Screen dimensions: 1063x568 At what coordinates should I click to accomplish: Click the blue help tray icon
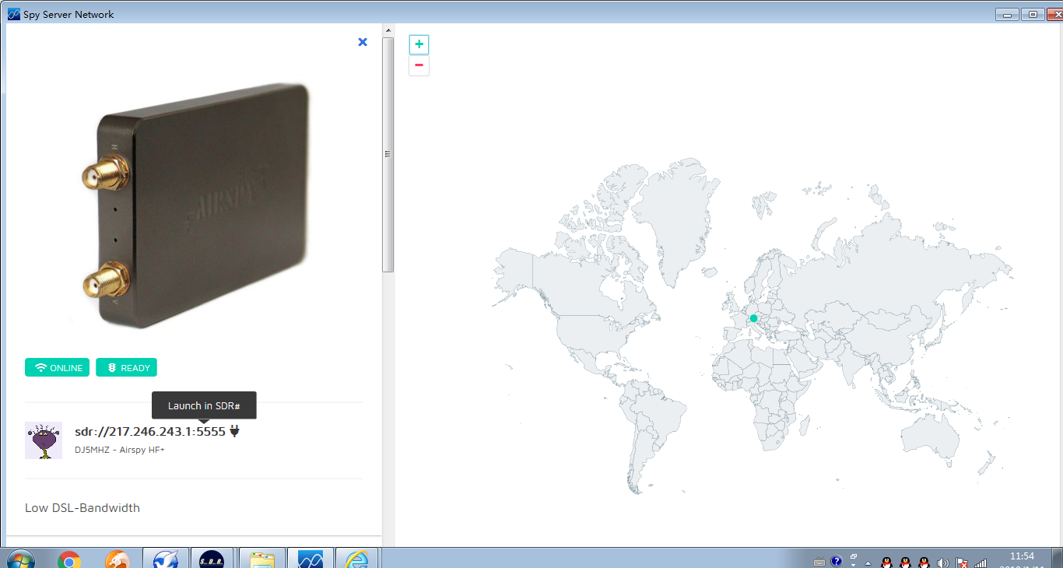837,561
